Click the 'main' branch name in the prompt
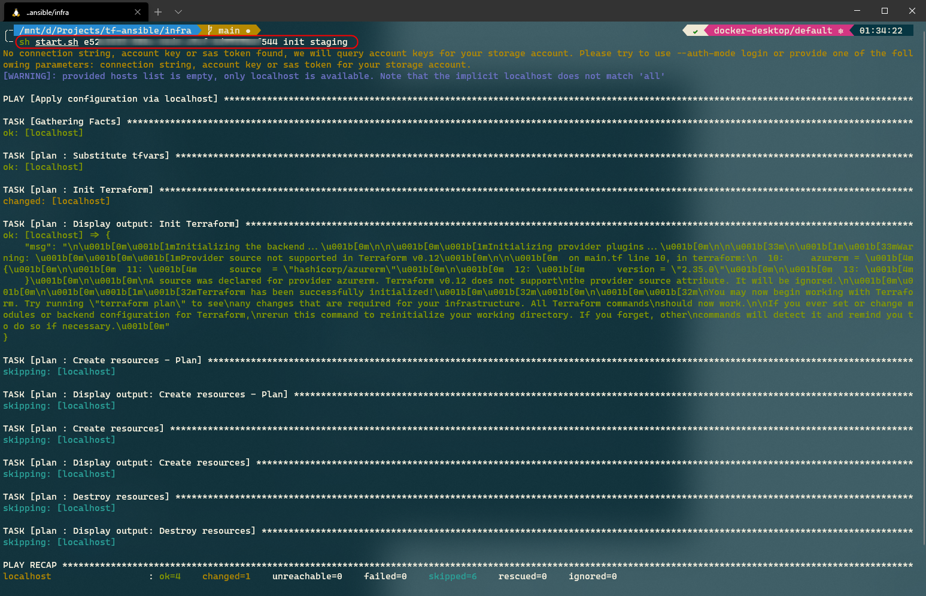The height and width of the screenshot is (596, 926). [229, 31]
